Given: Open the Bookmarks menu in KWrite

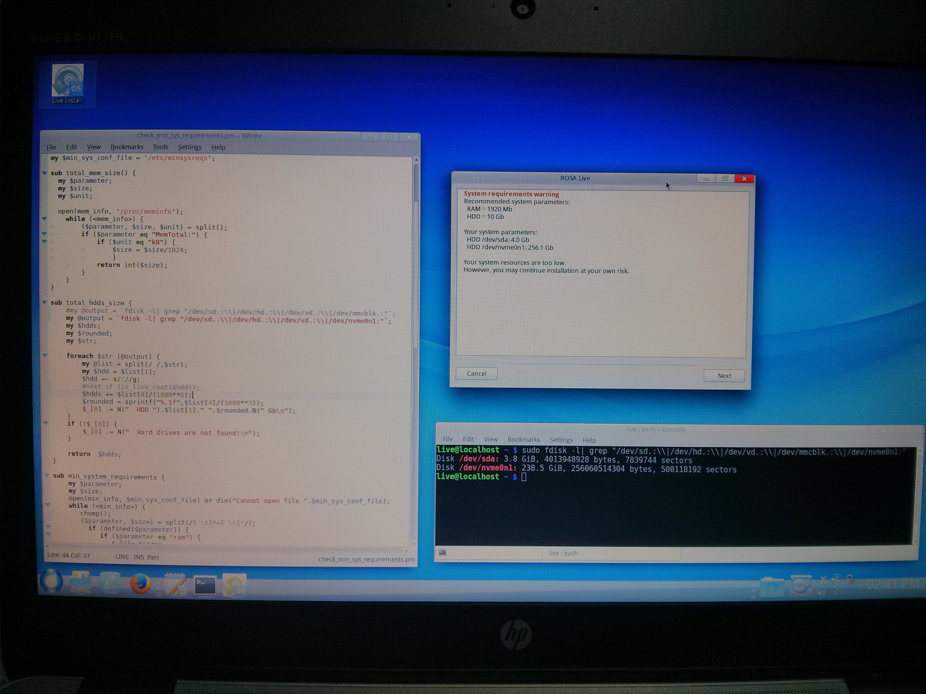Looking at the screenshot, I should point(127,147).
